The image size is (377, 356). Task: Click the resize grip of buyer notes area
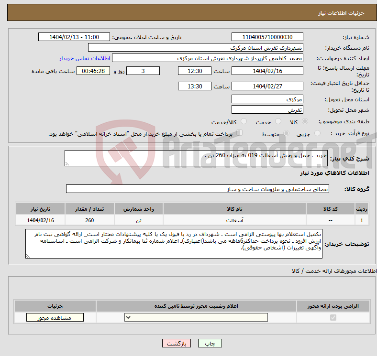point(28,256)
